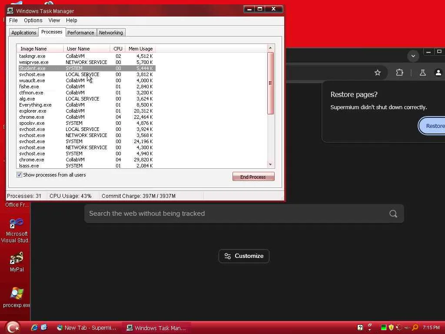
Task: Sort by User Name column header
Action: click(87, 49)
